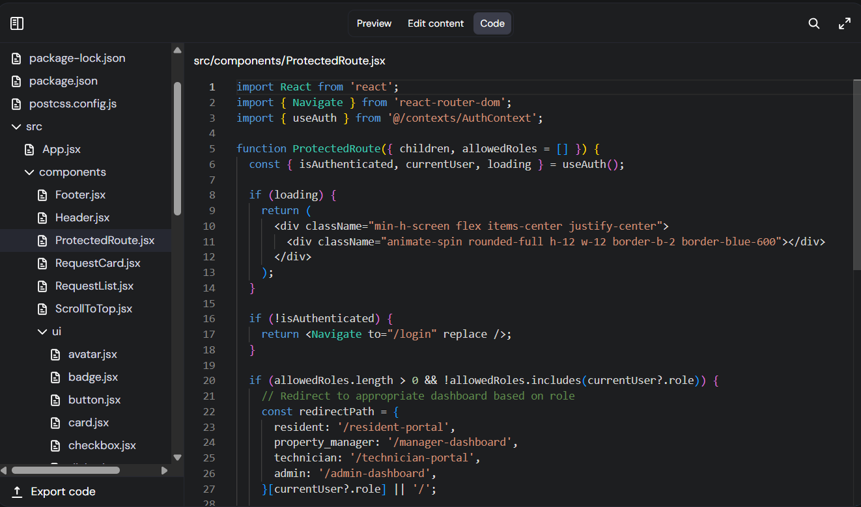
Task: Click the file icon beside Footer.jsx
Action: pos(43,195)
